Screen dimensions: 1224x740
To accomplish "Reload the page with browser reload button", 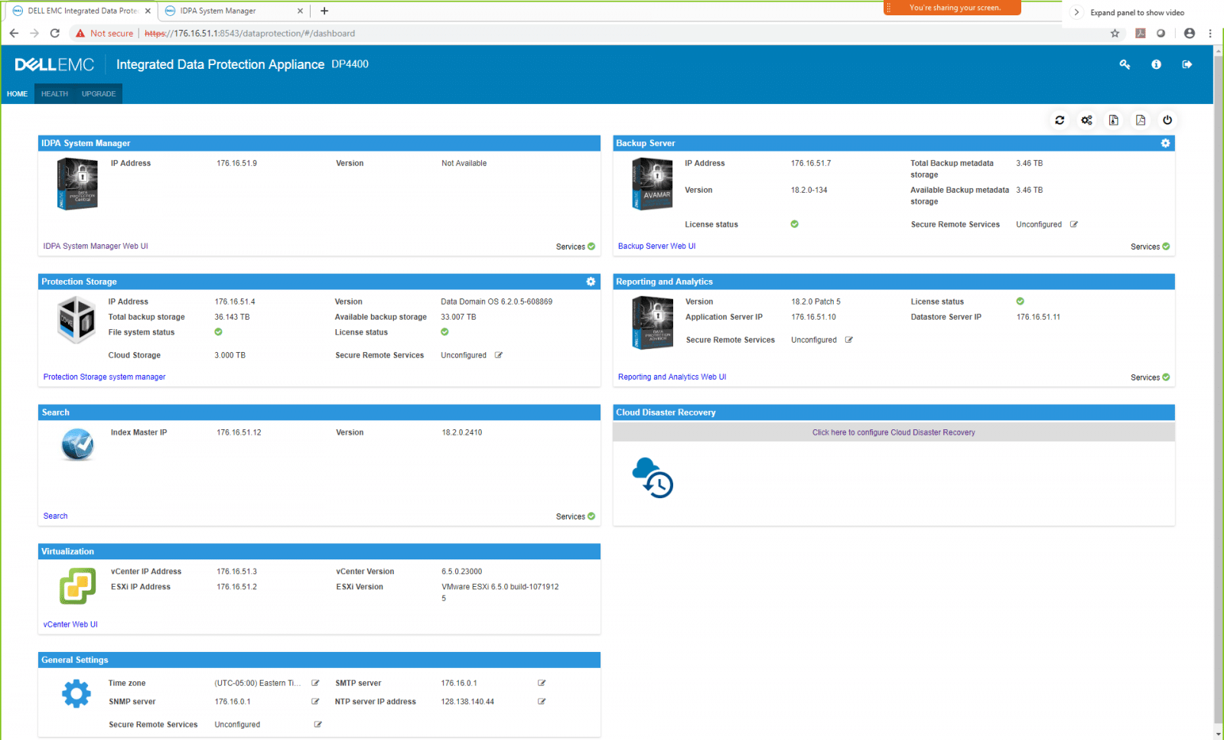I will 54,33.
